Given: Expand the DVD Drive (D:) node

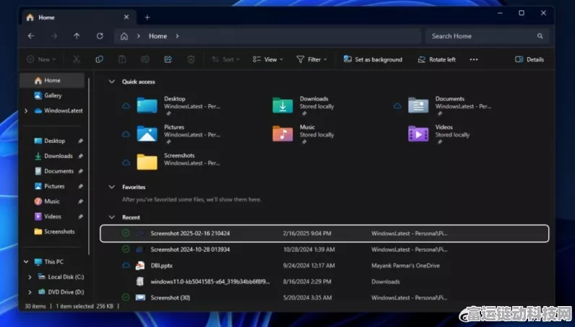Looking at the screenshot, I should click(30, 292).
